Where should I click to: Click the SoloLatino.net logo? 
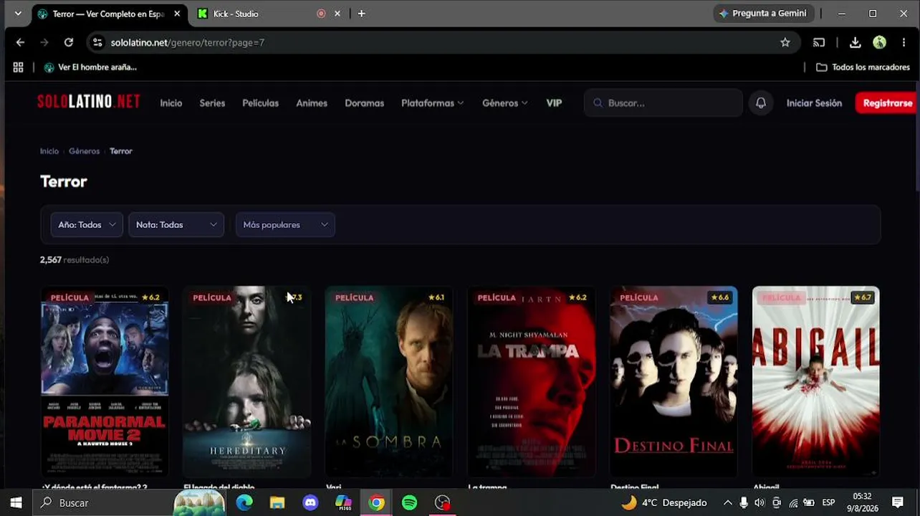pos(89,102)
